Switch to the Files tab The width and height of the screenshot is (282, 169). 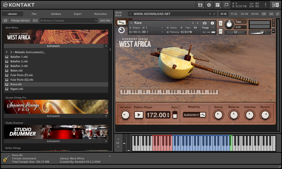pos(34,14)
